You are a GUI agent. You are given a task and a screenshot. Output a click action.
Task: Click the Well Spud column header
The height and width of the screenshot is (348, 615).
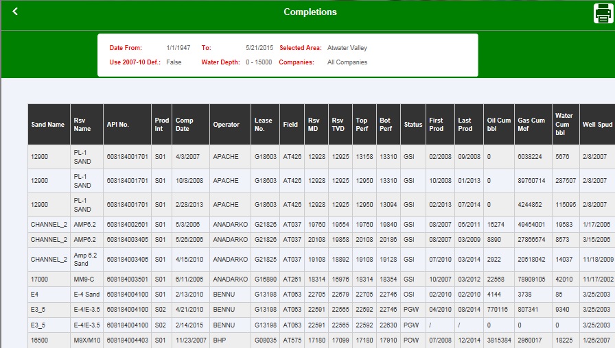click(x=597, y=125)
